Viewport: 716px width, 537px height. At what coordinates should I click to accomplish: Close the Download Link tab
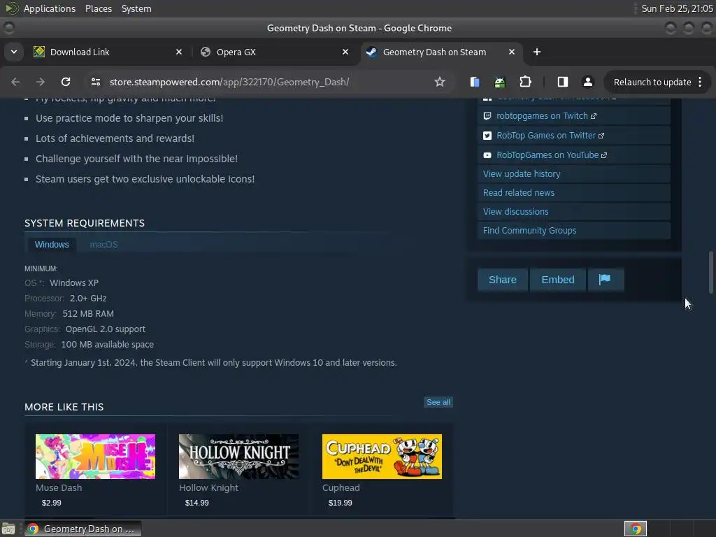tap(179, 52)
